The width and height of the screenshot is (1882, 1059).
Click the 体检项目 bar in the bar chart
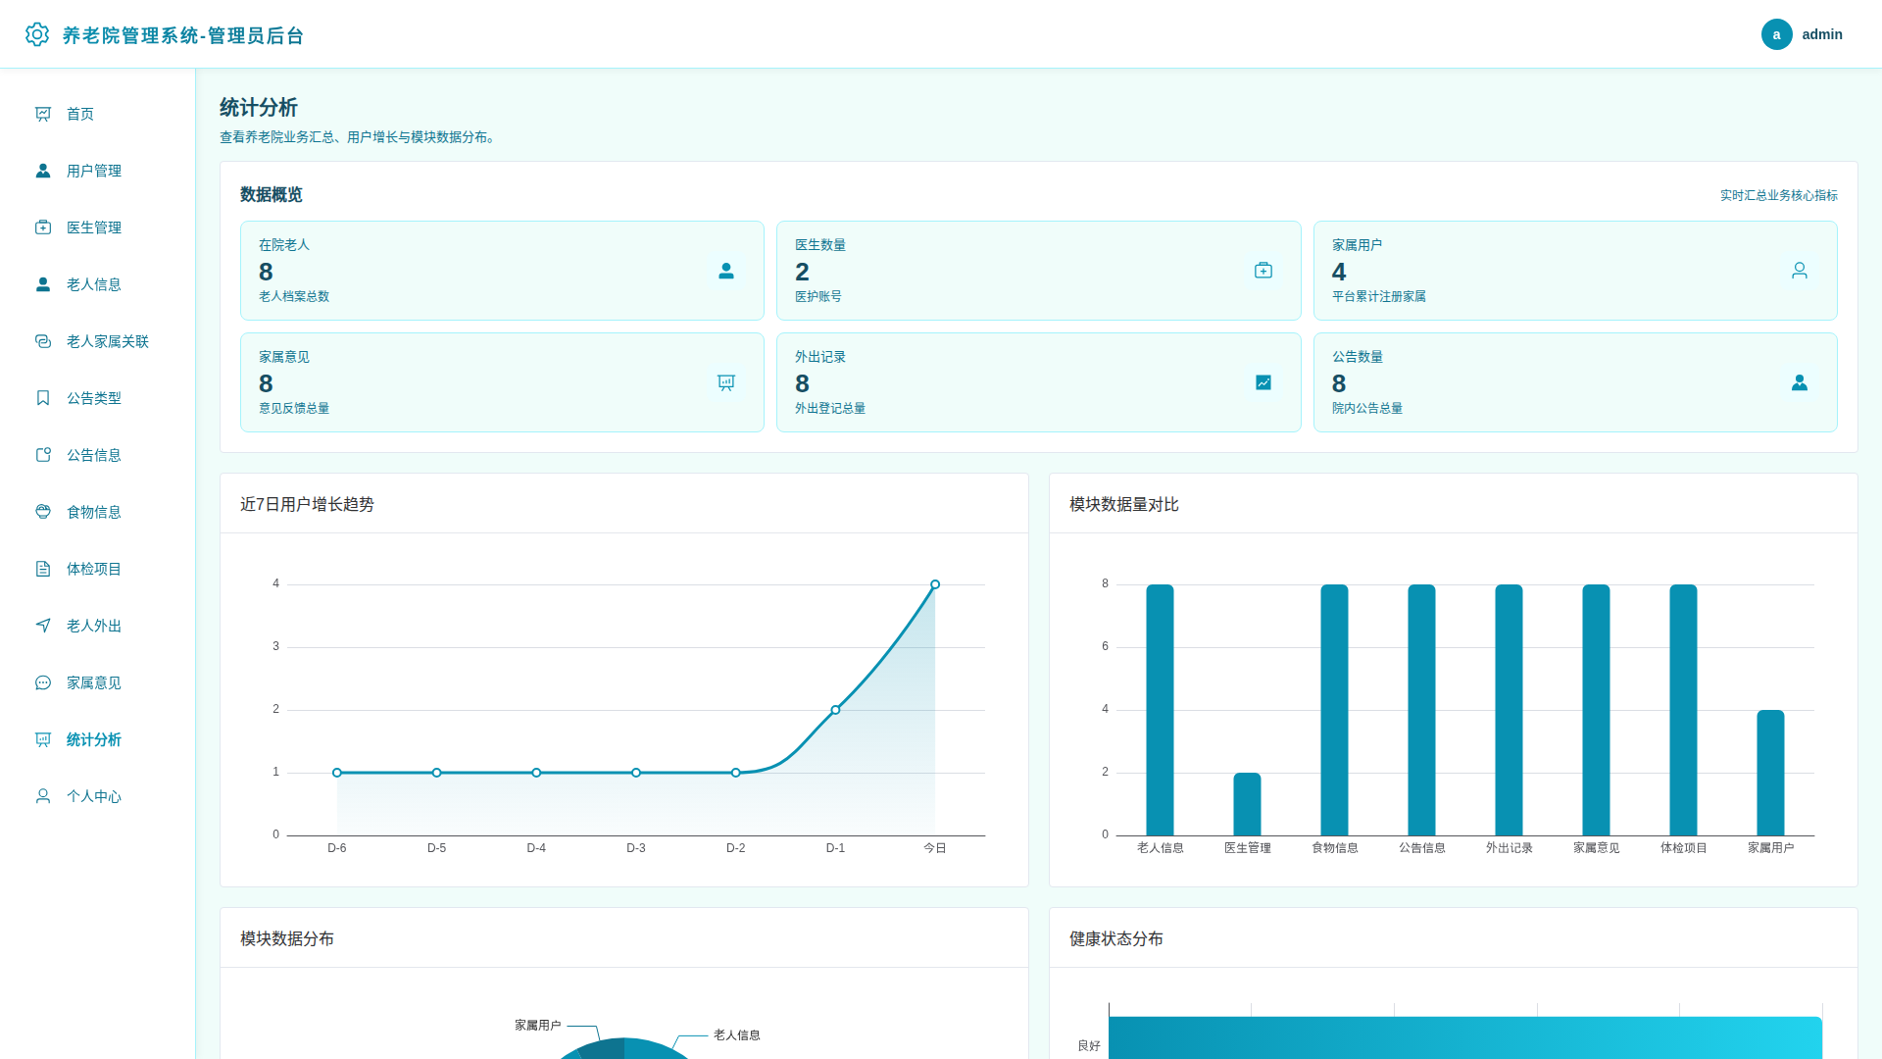pyautogui.click(x=1683, y=710)
